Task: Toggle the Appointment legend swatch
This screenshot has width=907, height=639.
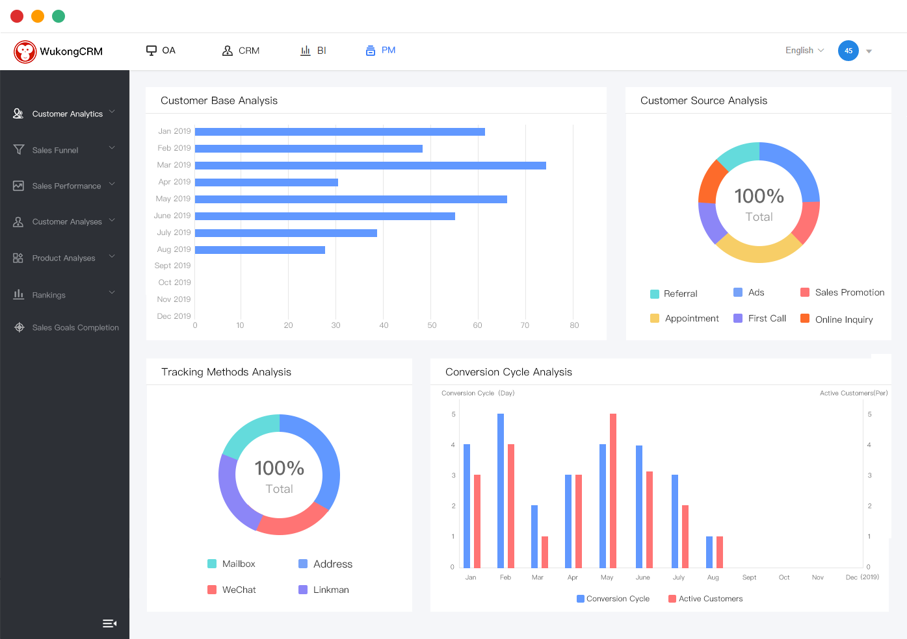Action: click(x=655, y=318)
